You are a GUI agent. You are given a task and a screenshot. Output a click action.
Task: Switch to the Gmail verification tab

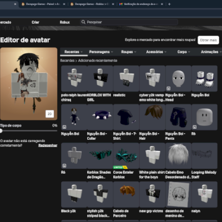[x=141, y=4]
